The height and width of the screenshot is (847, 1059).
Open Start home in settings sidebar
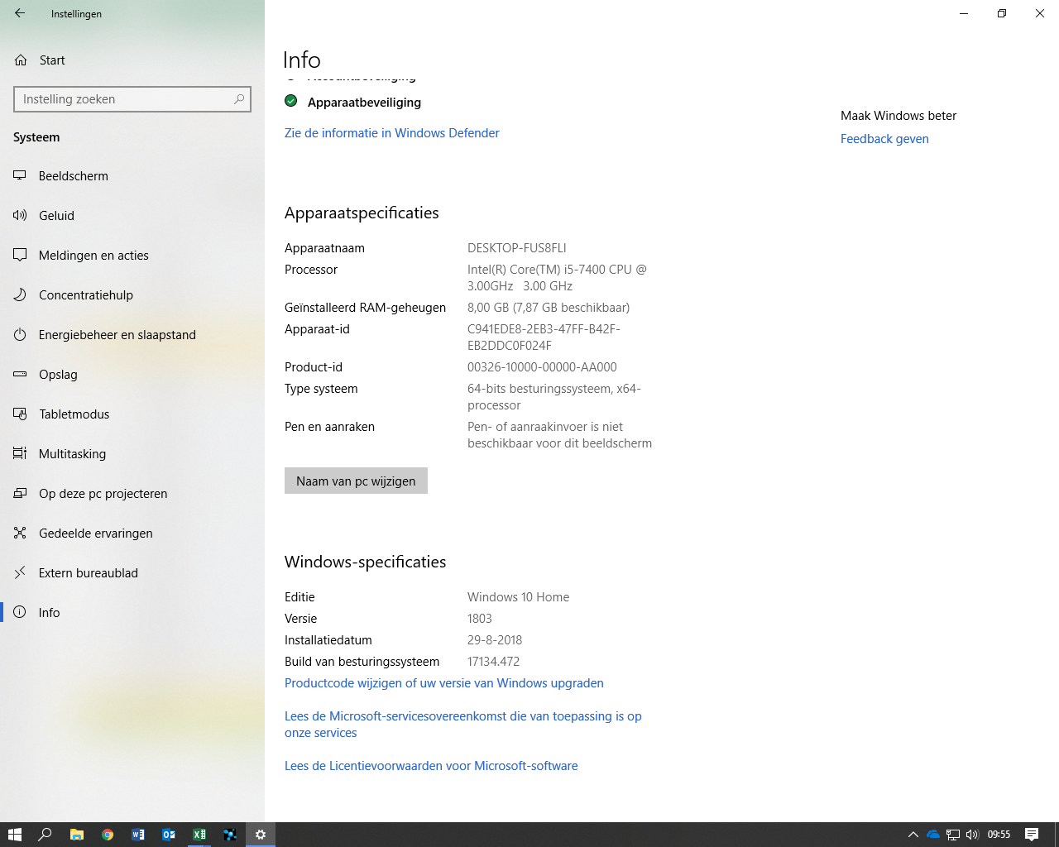[51, 60]
